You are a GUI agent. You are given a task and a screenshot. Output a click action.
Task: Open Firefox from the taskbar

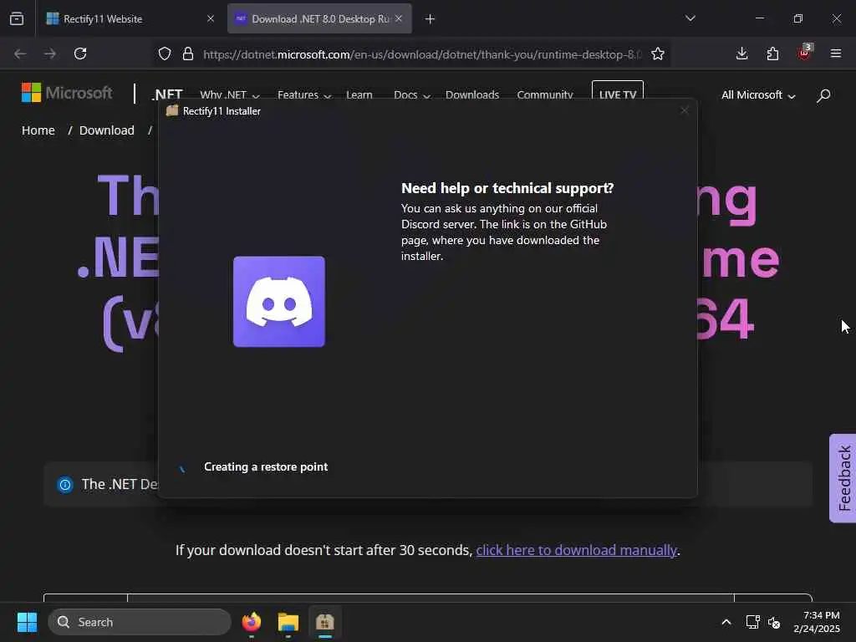pyautogui.click(x=251, y=622)
